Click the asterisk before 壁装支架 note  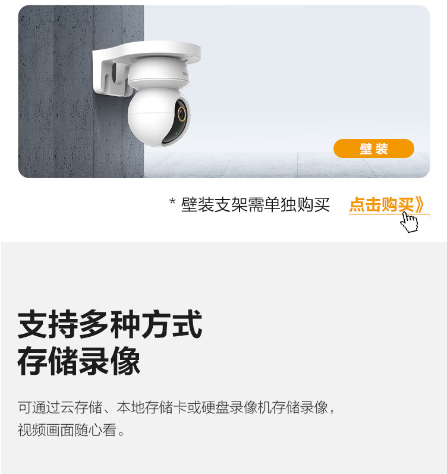[172, 201]
